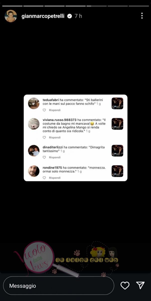The image size is (151, 301).
Task: Like rondine1975's comment with the heart
Action: [x=44, y=178]
